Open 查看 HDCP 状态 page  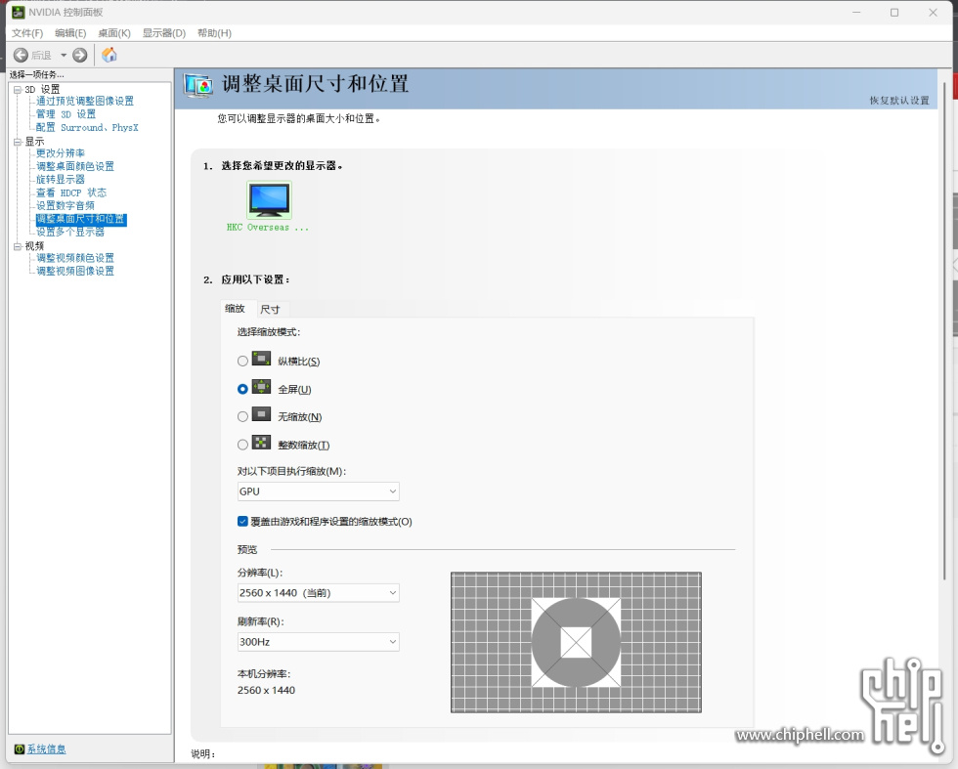pyautogui.click(x=71, y=192)
